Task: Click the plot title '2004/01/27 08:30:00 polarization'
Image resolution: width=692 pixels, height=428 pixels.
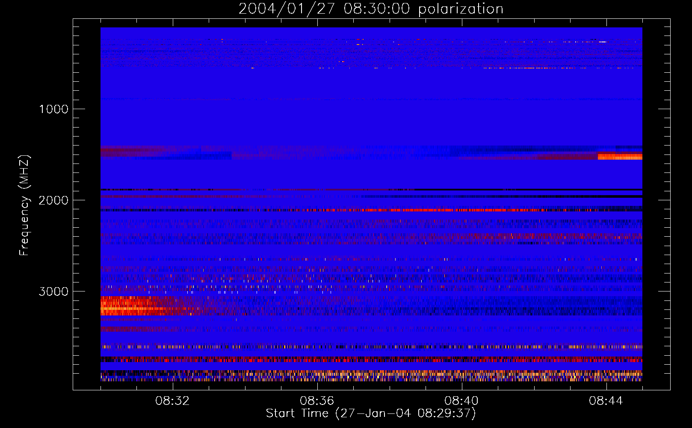Action: [371, 9]
